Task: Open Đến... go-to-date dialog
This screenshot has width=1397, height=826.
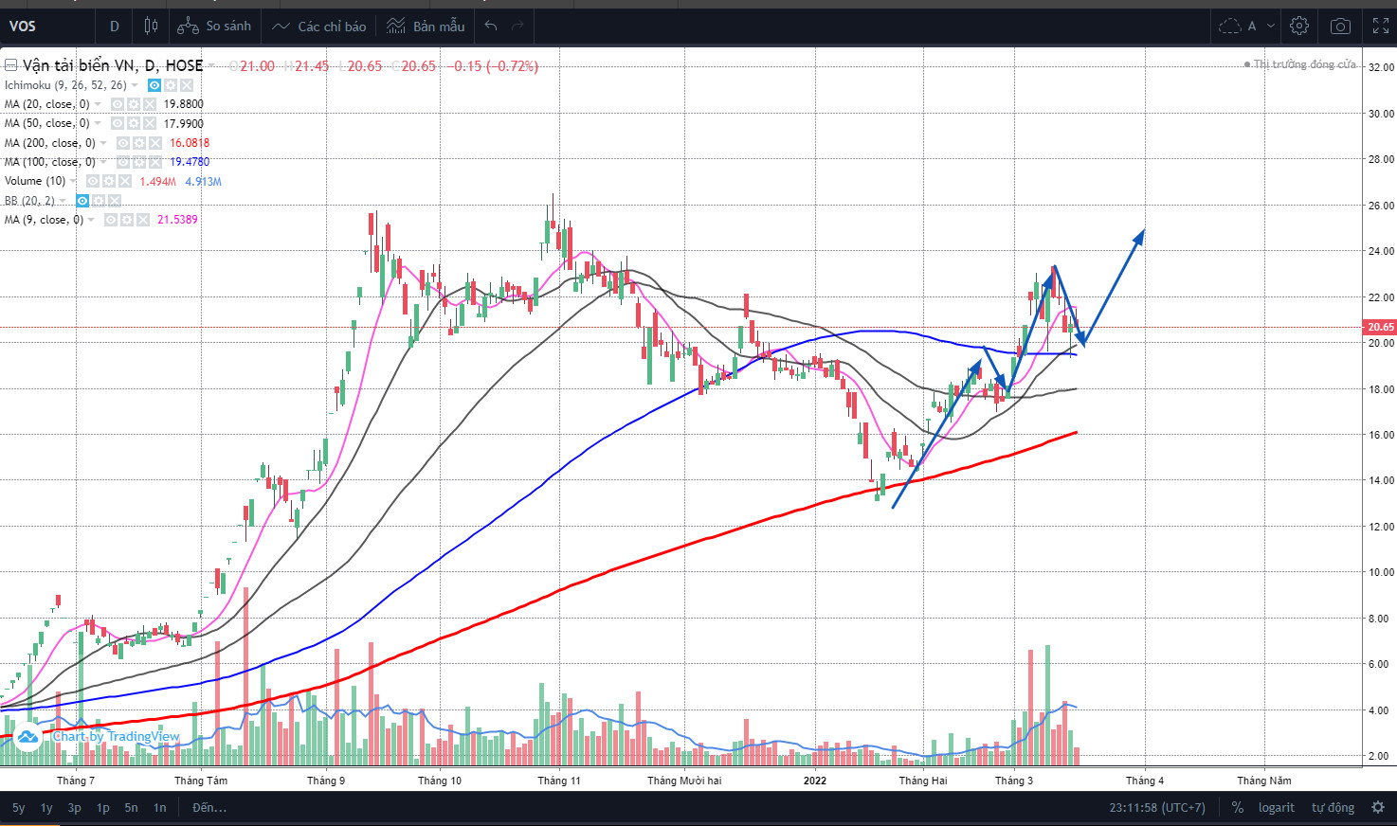Action: pos(209,808)
